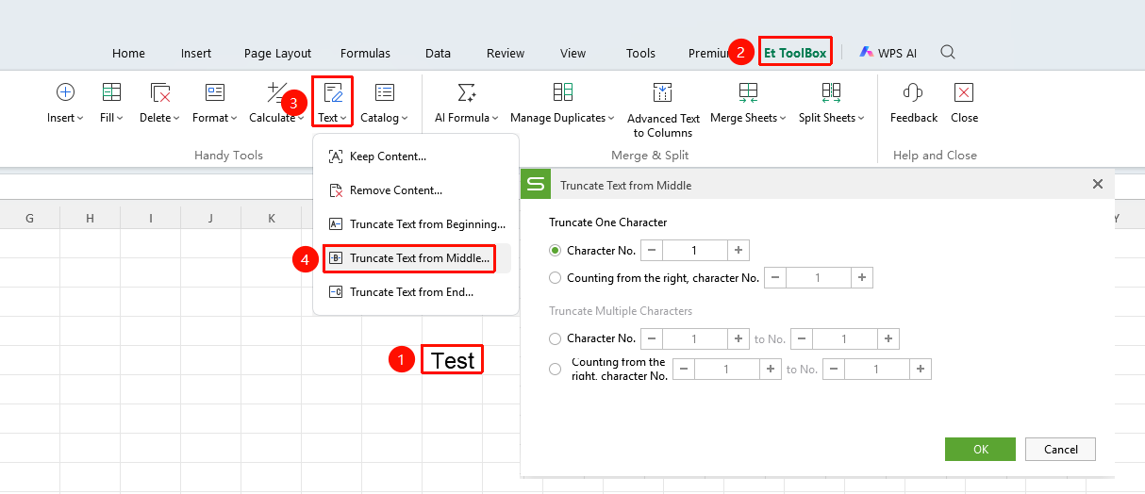This screenshot has width=1145, height=494.
Task: Click the multiple Character No. 'to No.' field
Action: pos(844,338)
